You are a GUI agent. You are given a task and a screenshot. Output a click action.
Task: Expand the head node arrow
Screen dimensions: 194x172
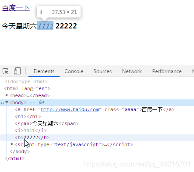point(7,95)
